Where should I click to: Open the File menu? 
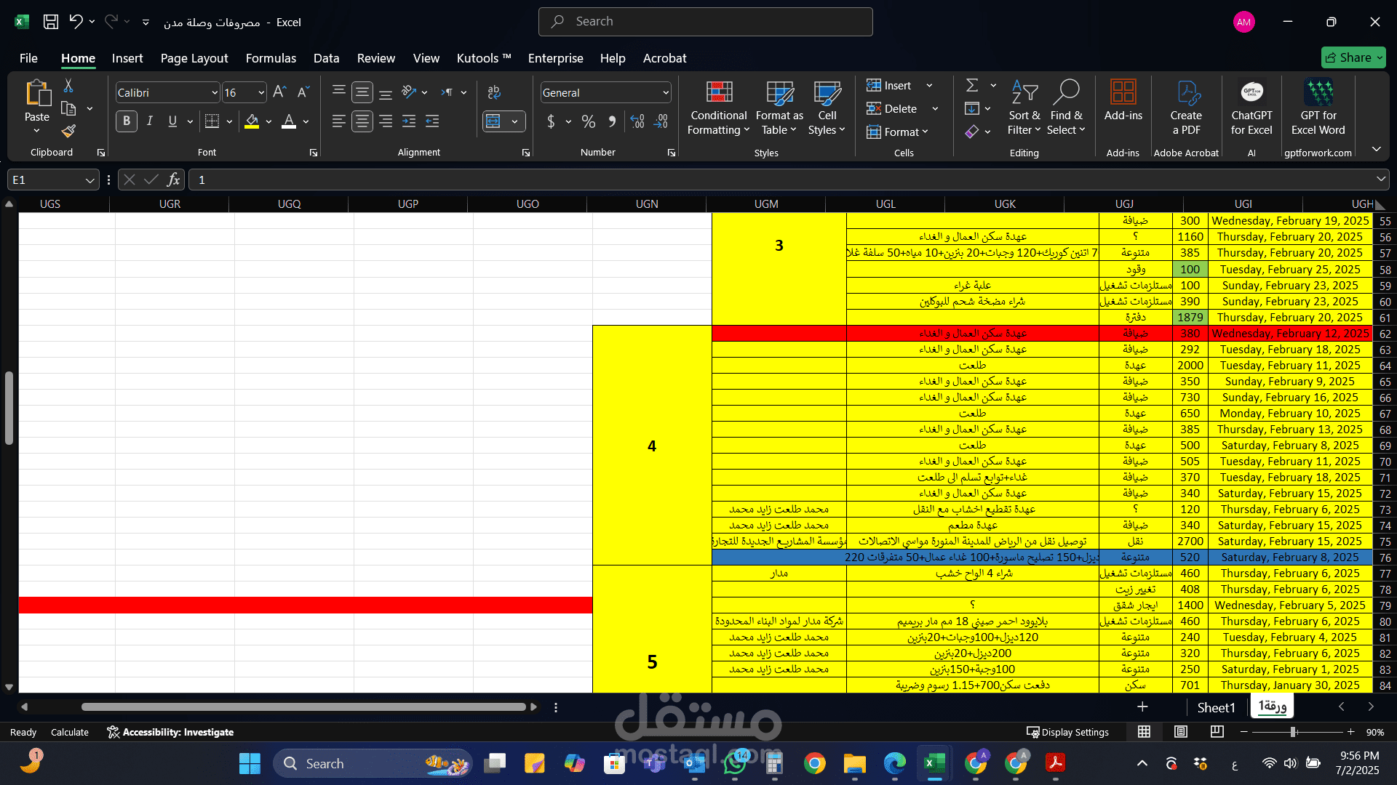click(x=28, y=58)
